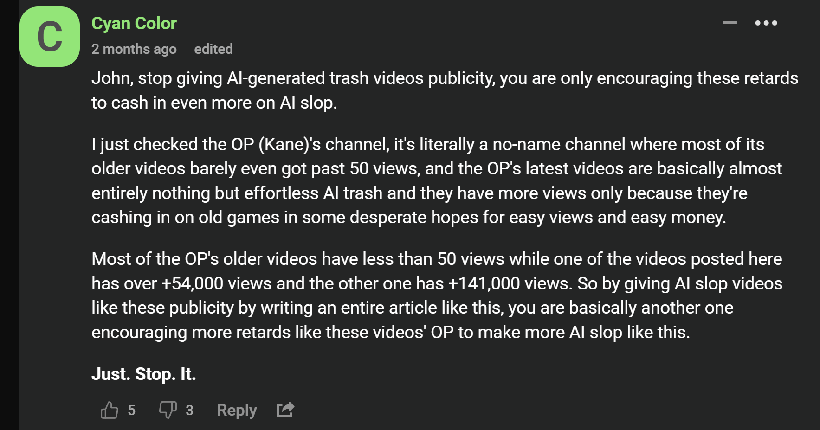The height and width of the screenshot is (430, 820).
Task: Click the bold 'Just. Stop. It.' text
Action: (x=143, y=374)
